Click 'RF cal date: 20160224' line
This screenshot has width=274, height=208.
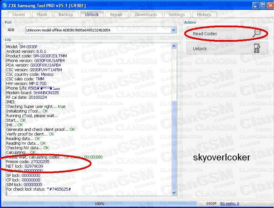pos(27,97)
